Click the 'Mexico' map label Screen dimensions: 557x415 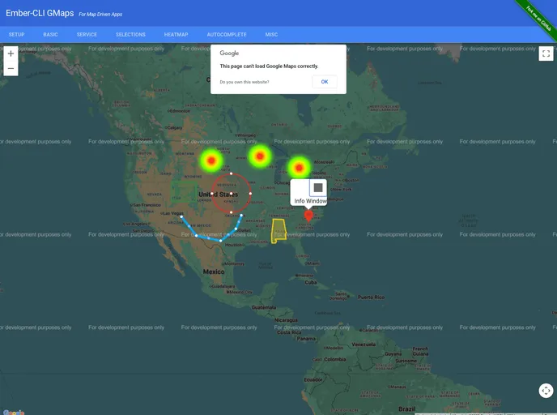[x=214, y=272]
